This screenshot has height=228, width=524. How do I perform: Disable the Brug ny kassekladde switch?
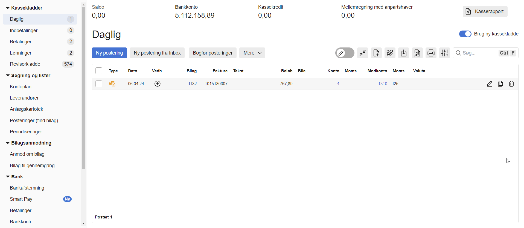465,34
